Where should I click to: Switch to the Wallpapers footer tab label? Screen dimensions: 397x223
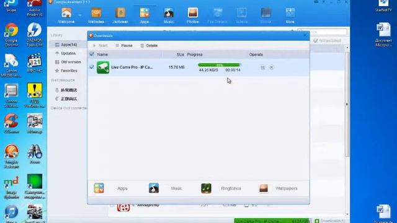click(x=287, y=188)
